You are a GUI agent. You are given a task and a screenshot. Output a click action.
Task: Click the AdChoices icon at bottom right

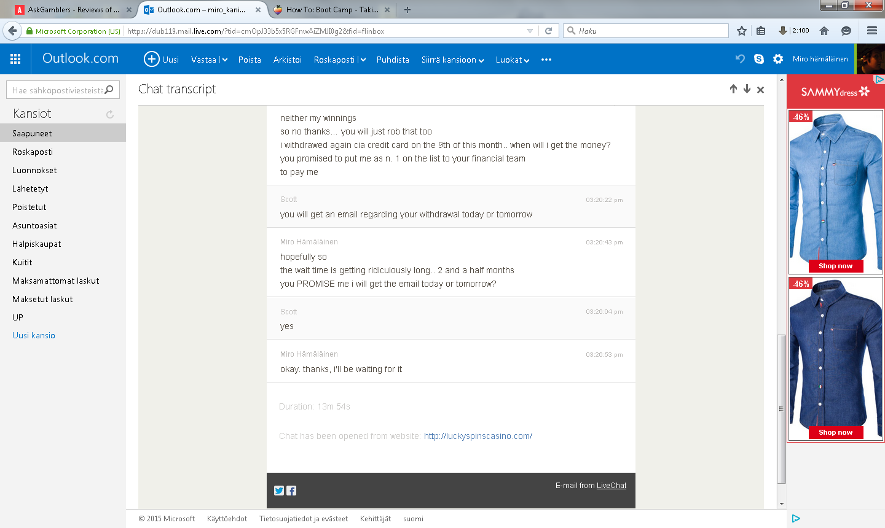(796, 519)
